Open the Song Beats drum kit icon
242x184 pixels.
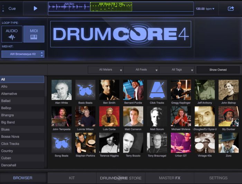pyautogui.click(x=62, y=143)
